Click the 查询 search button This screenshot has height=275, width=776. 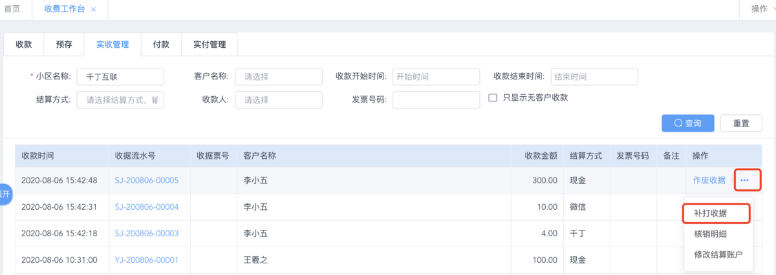tap(688, 123)
